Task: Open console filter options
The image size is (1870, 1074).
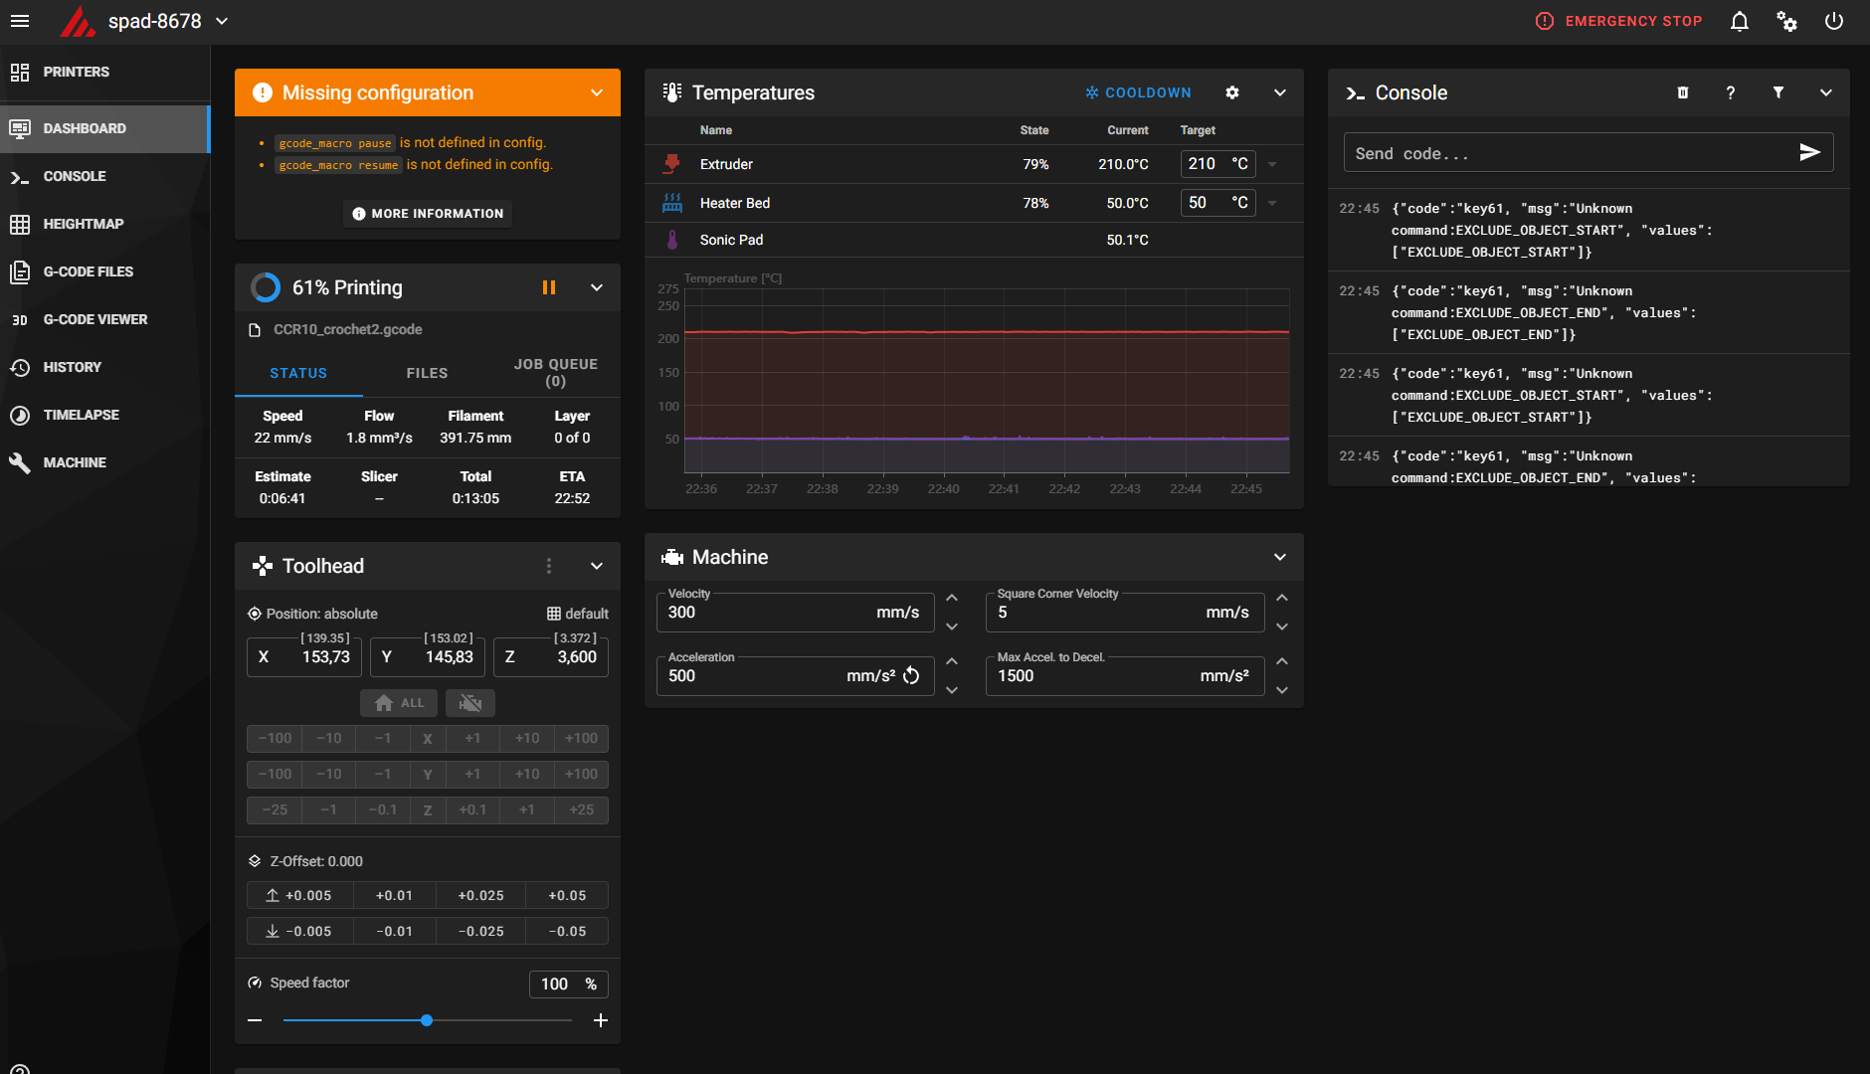Action: tap(1777, 92)
